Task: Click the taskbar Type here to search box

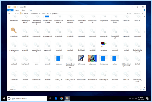Action: pyautogui.click(x=27, y=98)
